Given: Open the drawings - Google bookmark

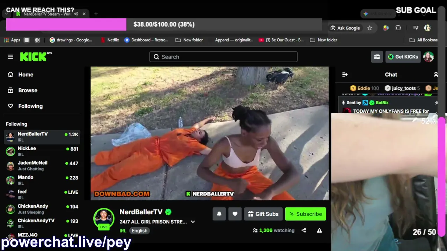Looking at the screenshot, I should point(71,40).
